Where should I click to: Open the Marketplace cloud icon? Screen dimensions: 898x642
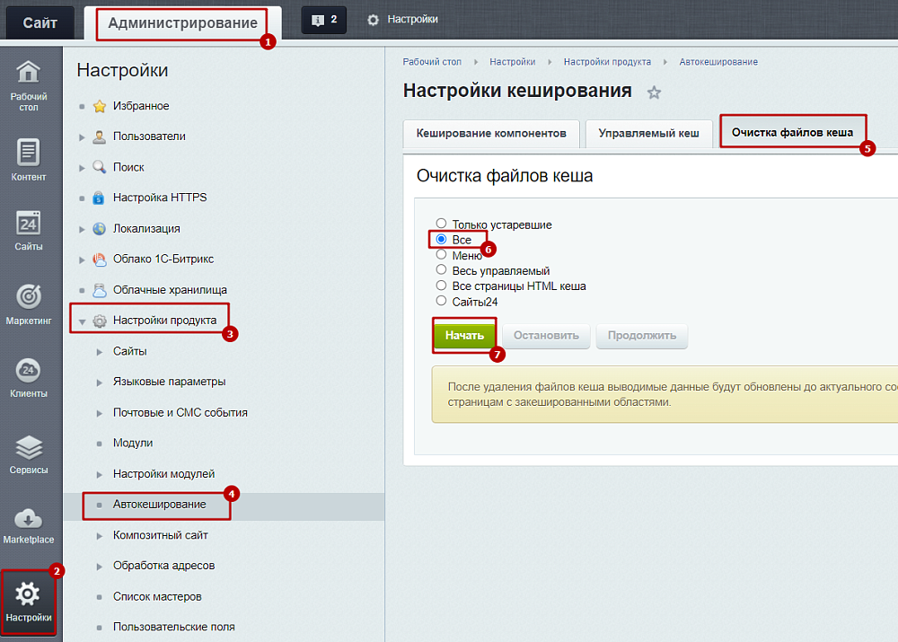click(x=29, y=519)
